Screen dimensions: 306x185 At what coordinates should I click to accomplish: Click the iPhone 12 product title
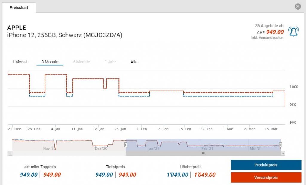click(65, 35)
